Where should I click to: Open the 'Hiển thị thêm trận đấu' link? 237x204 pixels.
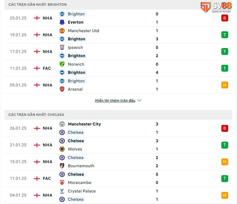[115, 101]
